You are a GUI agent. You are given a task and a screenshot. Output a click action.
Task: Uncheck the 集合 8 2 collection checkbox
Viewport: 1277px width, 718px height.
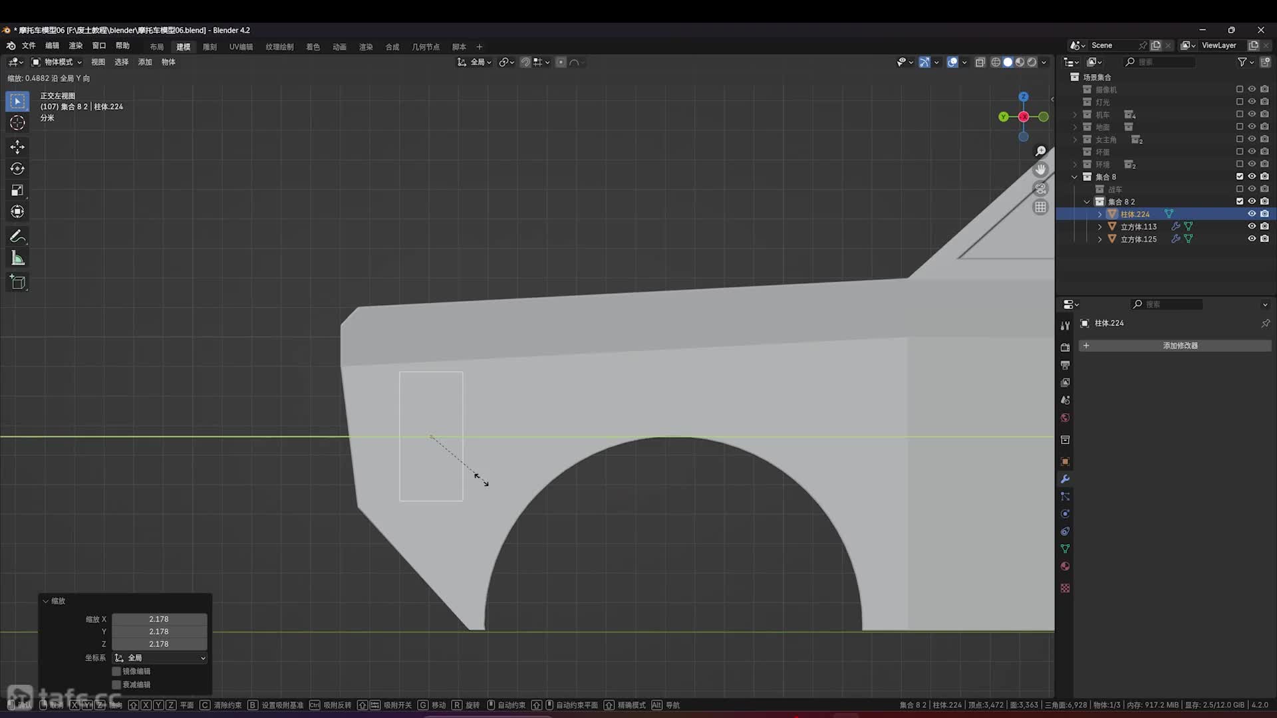pos(1240,201)
